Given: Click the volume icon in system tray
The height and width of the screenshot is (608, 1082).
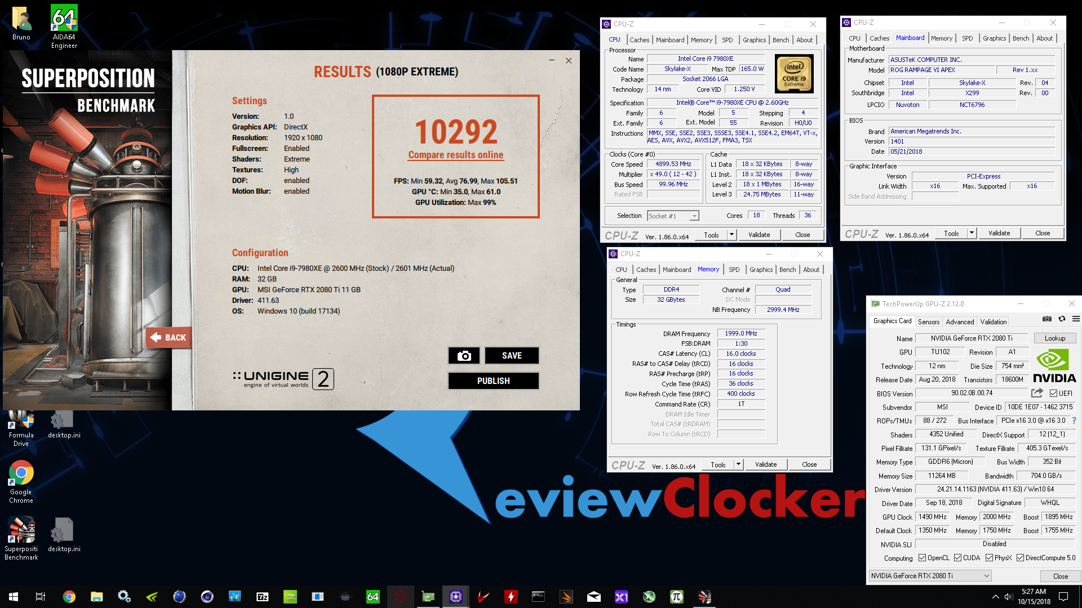Looking at the screenshot, I should [1008, 597].
